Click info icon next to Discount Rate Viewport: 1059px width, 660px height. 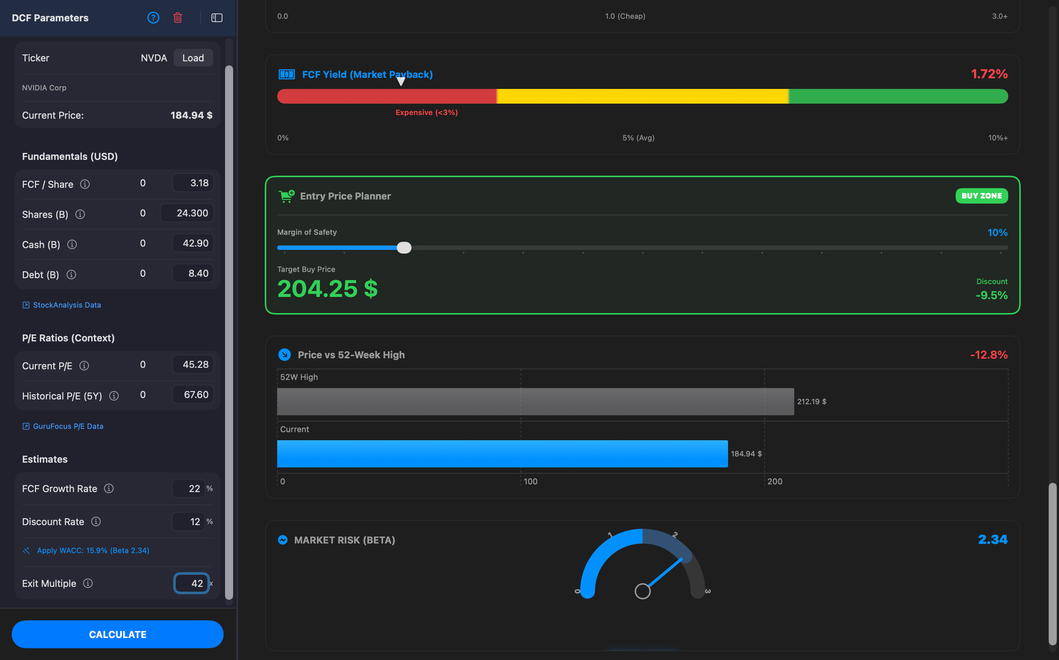pyautogui.click(x=96, y=521)
